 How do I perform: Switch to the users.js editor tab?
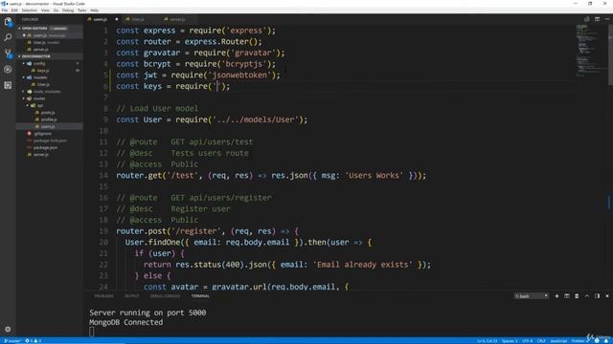click(x=102, y=19)
